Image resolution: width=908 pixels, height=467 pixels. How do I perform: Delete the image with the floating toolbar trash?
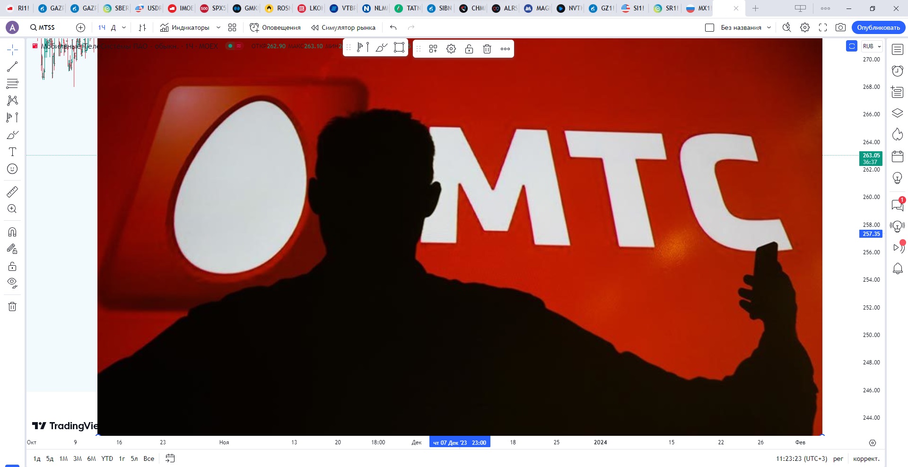(x=487, y=49)
